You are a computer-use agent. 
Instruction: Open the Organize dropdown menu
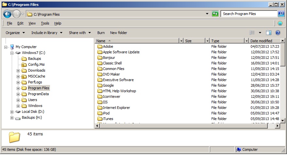tap(15, 33)
